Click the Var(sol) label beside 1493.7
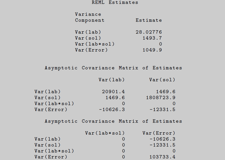This screenshot has width=225, height=160. tap(88, 38)
